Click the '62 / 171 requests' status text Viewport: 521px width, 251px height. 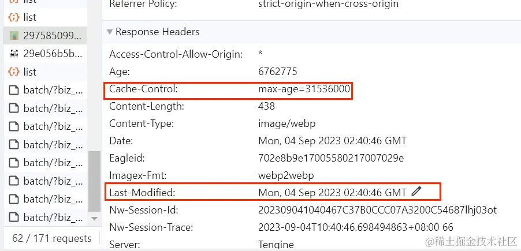tap(52, 238)
